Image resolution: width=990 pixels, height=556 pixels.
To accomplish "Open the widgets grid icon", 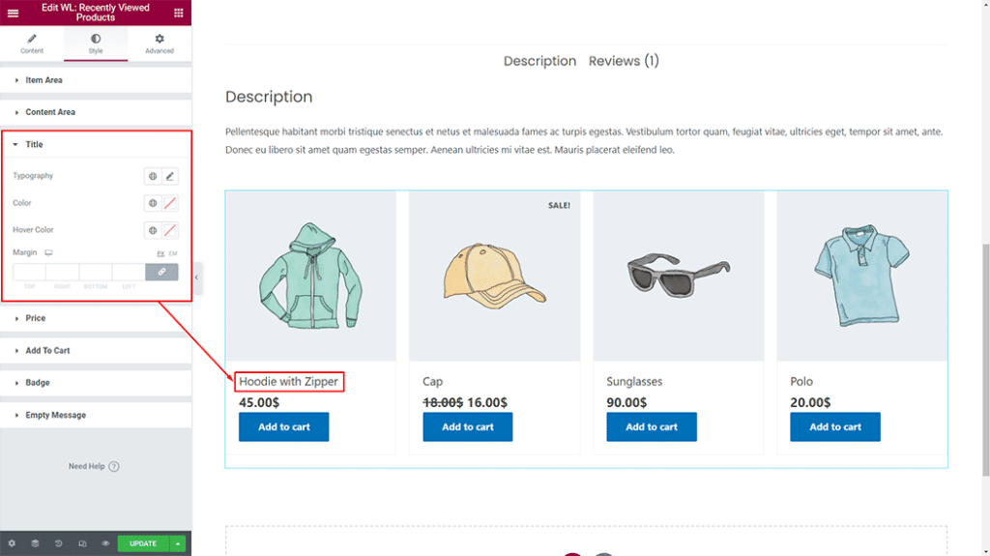I will click(x=179, y=13).
